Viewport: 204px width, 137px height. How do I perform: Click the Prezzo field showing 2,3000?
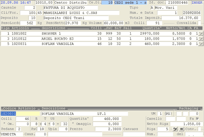pyautogui.click(x=108, y=129)
